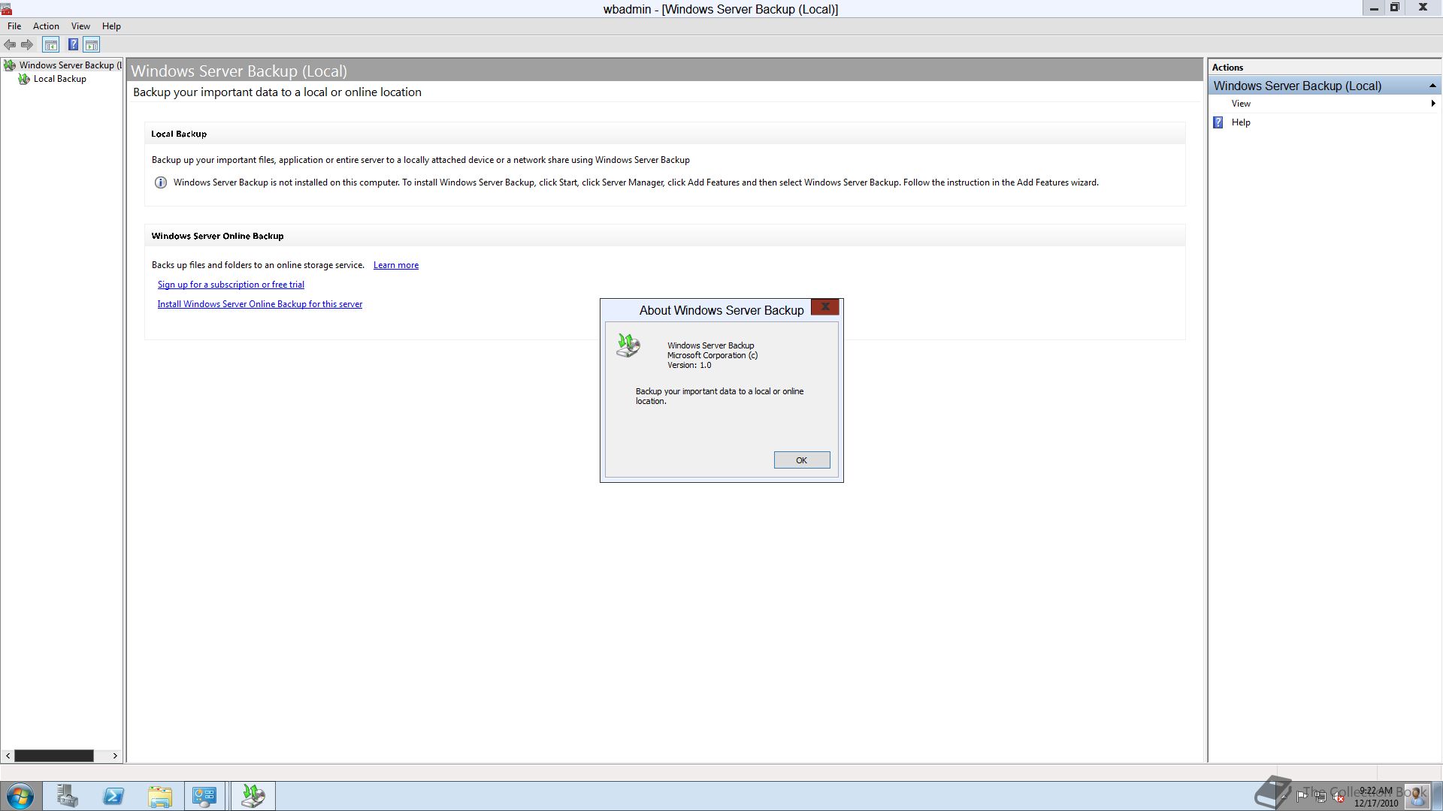Show hidden tray icons arrow
This screenshot has height=811, width=1443.
(1282, 796)
